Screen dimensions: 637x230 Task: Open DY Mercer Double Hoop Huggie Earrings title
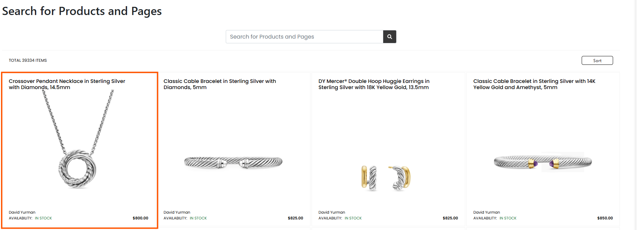coord(374,84)
